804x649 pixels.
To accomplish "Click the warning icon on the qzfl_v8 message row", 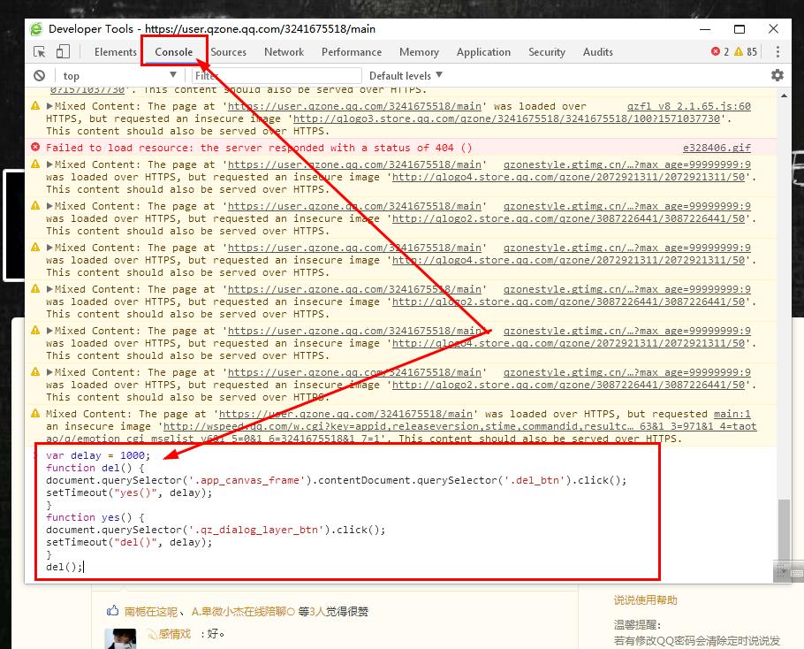I will tap(35, 106).
